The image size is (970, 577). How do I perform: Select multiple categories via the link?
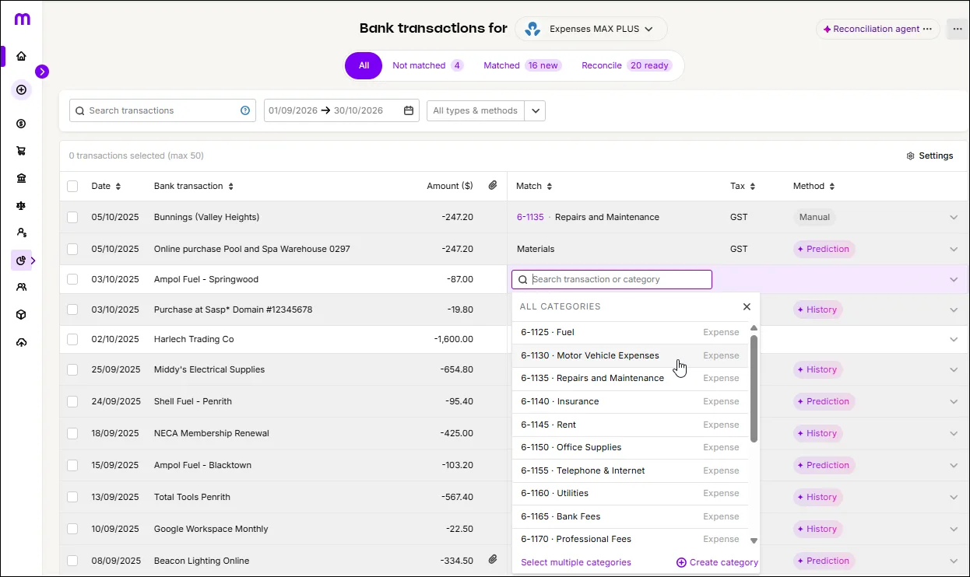pyautogui.click(x=575, y=561)
